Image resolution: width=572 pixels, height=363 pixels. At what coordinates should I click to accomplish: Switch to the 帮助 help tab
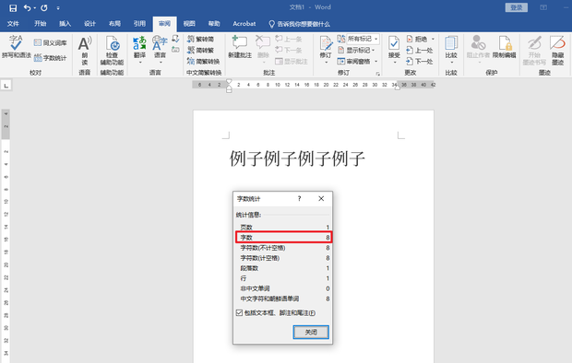point(214,24)
